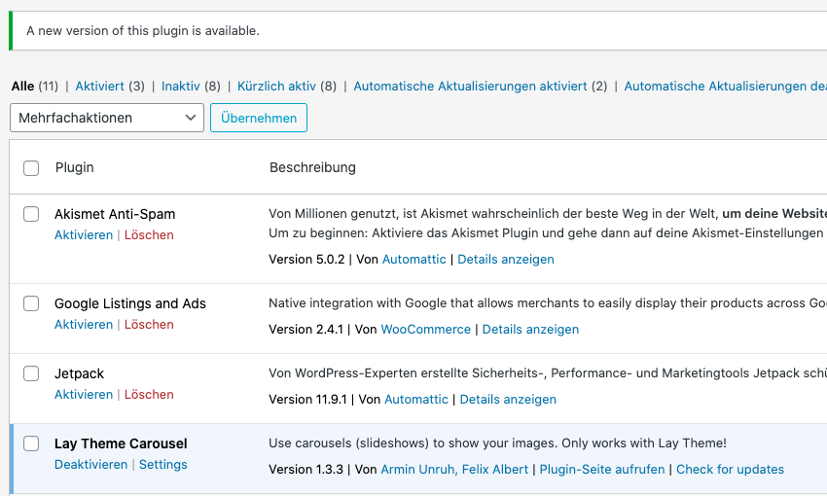Image resolution: width=827 pixels, height=496 pixels.
Task: Activate the Google Listings and Ads plugin
Action: 84,325
